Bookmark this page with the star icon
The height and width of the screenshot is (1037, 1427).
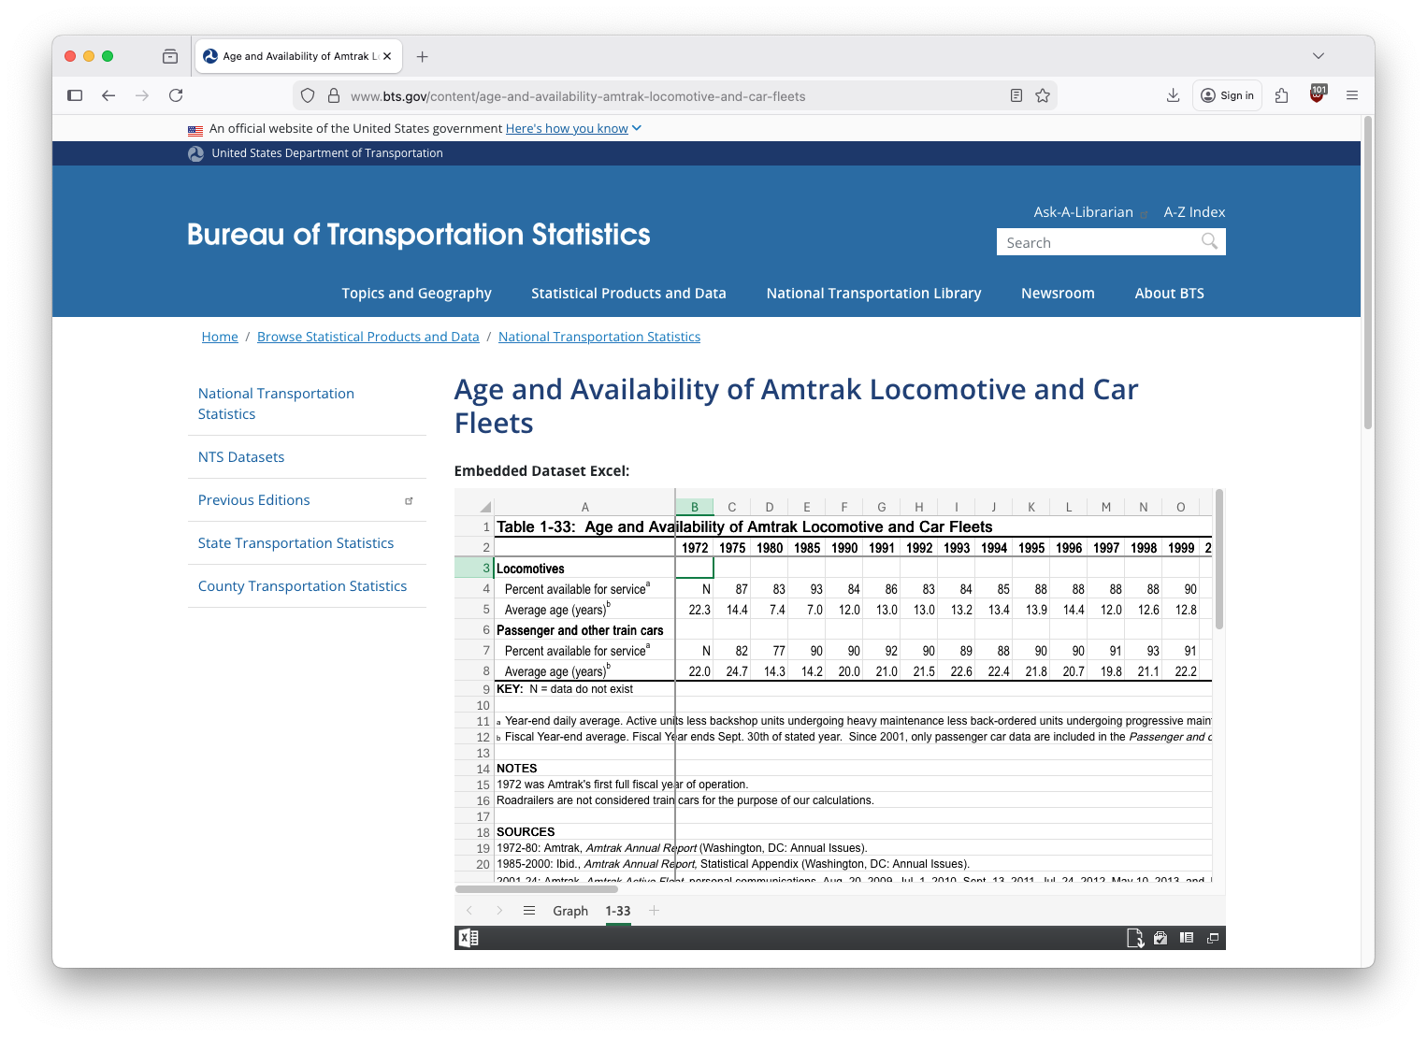click(x=1043, y=95)
